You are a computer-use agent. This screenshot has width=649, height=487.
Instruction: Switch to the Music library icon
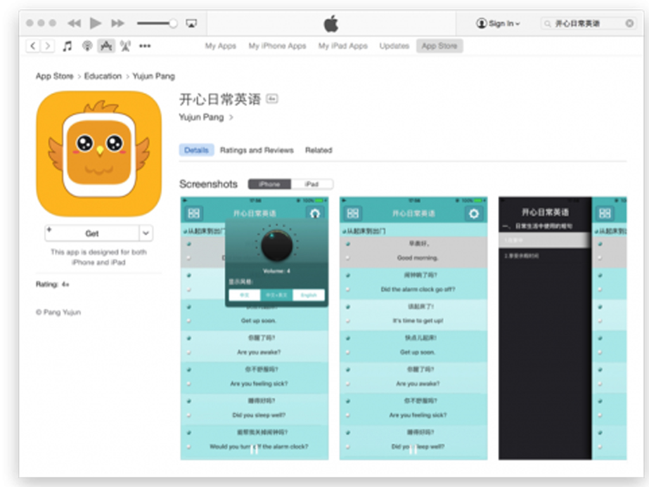[67, 46]
